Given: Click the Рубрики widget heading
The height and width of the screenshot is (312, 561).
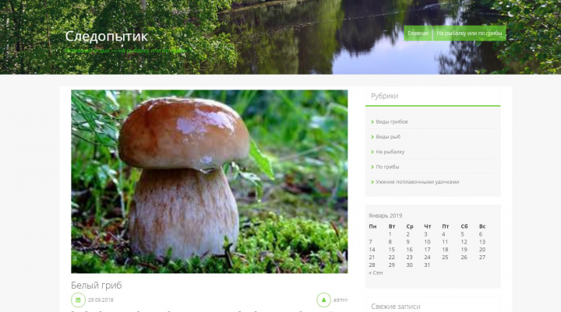Looking at the screenshot, I should 385,96.
